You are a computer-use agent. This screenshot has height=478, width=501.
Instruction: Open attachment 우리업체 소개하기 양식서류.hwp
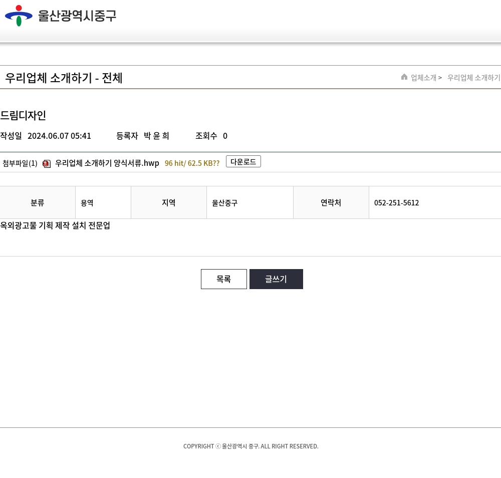(x=107, y=163)
